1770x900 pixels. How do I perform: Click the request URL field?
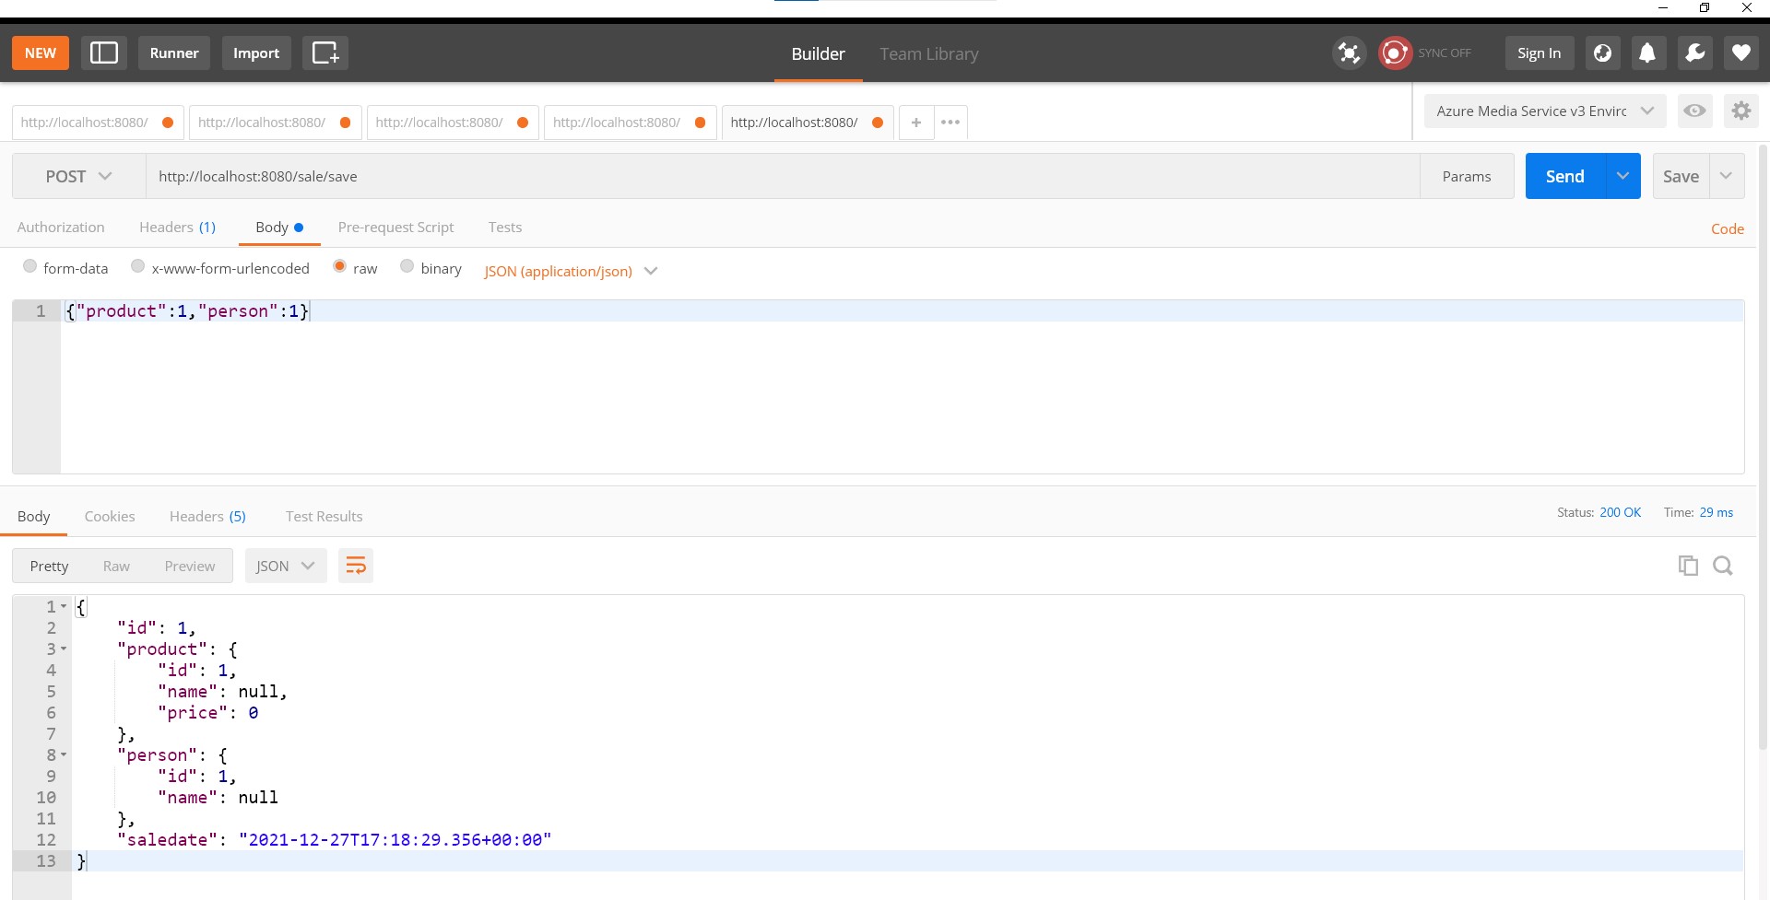tap(783, 176)
